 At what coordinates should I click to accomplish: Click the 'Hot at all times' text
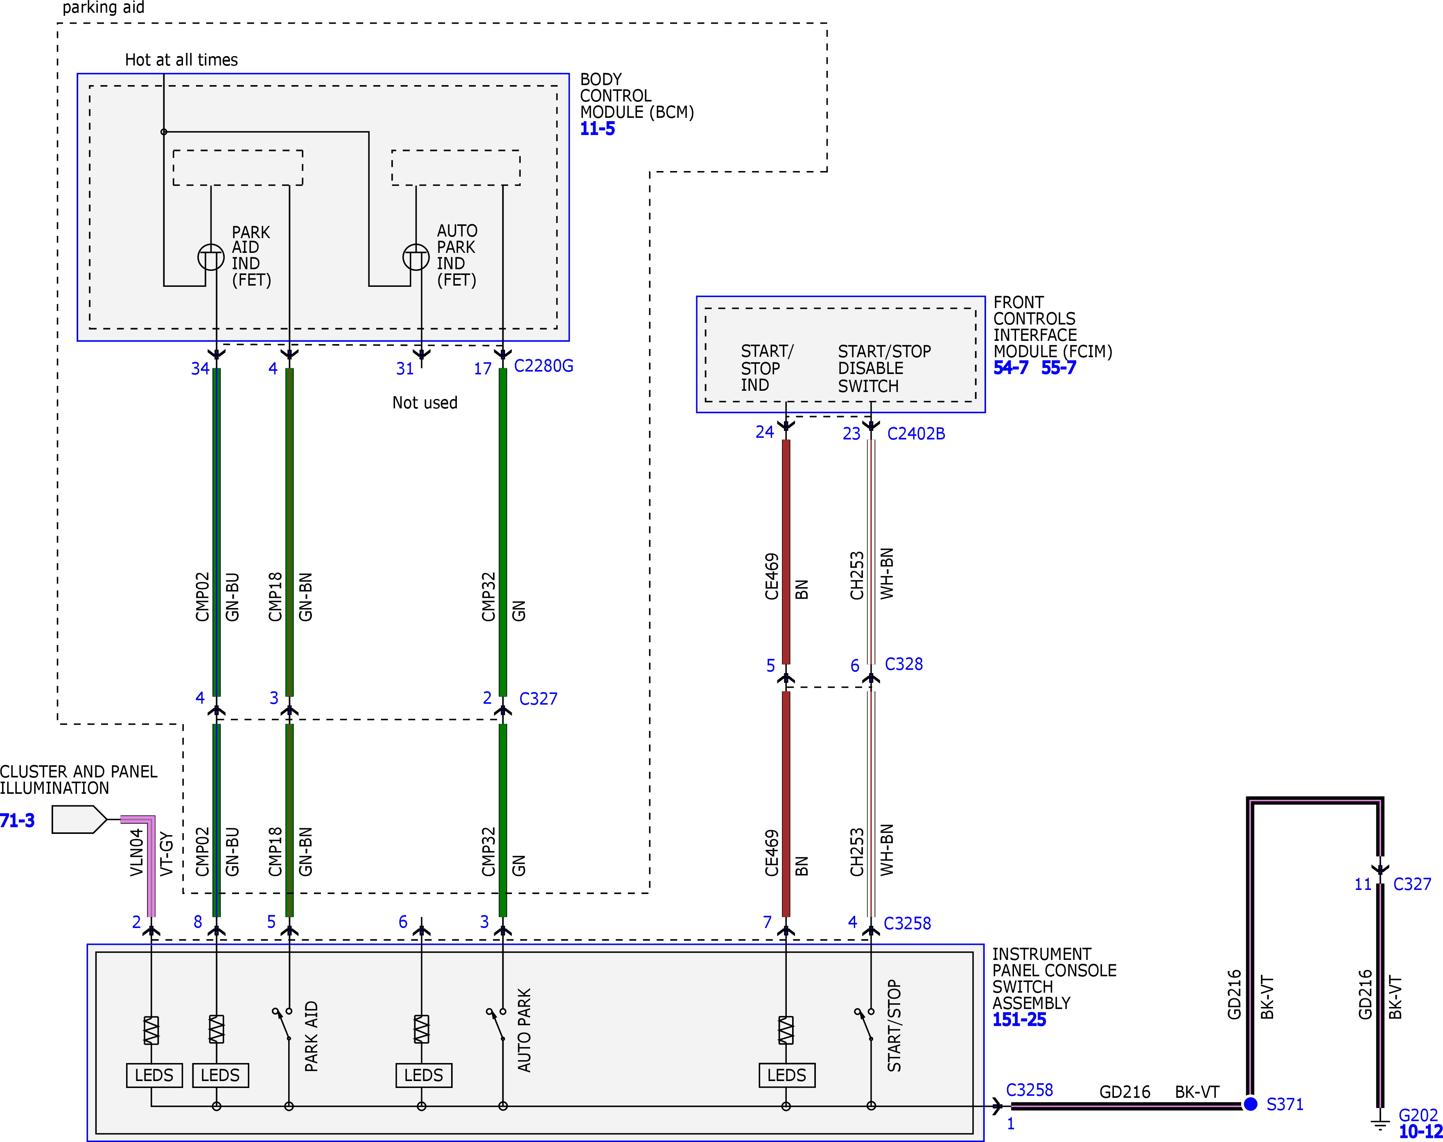click(x=181, y=59)
